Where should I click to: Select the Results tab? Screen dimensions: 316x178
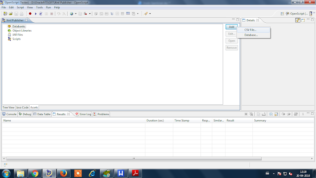coord(61,114)
